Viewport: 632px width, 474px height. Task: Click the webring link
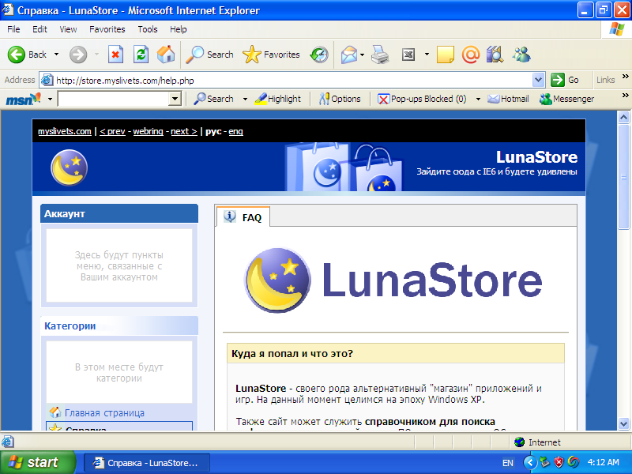tap(148, 131)
